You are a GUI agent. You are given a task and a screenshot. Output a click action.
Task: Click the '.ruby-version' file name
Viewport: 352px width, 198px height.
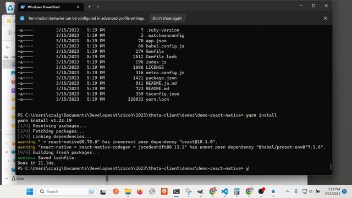(x=163, y=30)
